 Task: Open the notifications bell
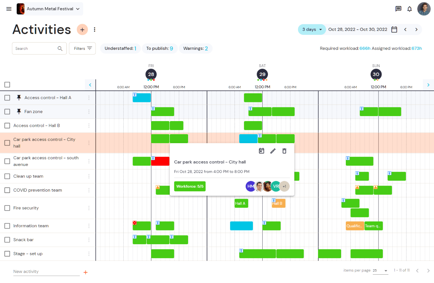tap(410, 9)
